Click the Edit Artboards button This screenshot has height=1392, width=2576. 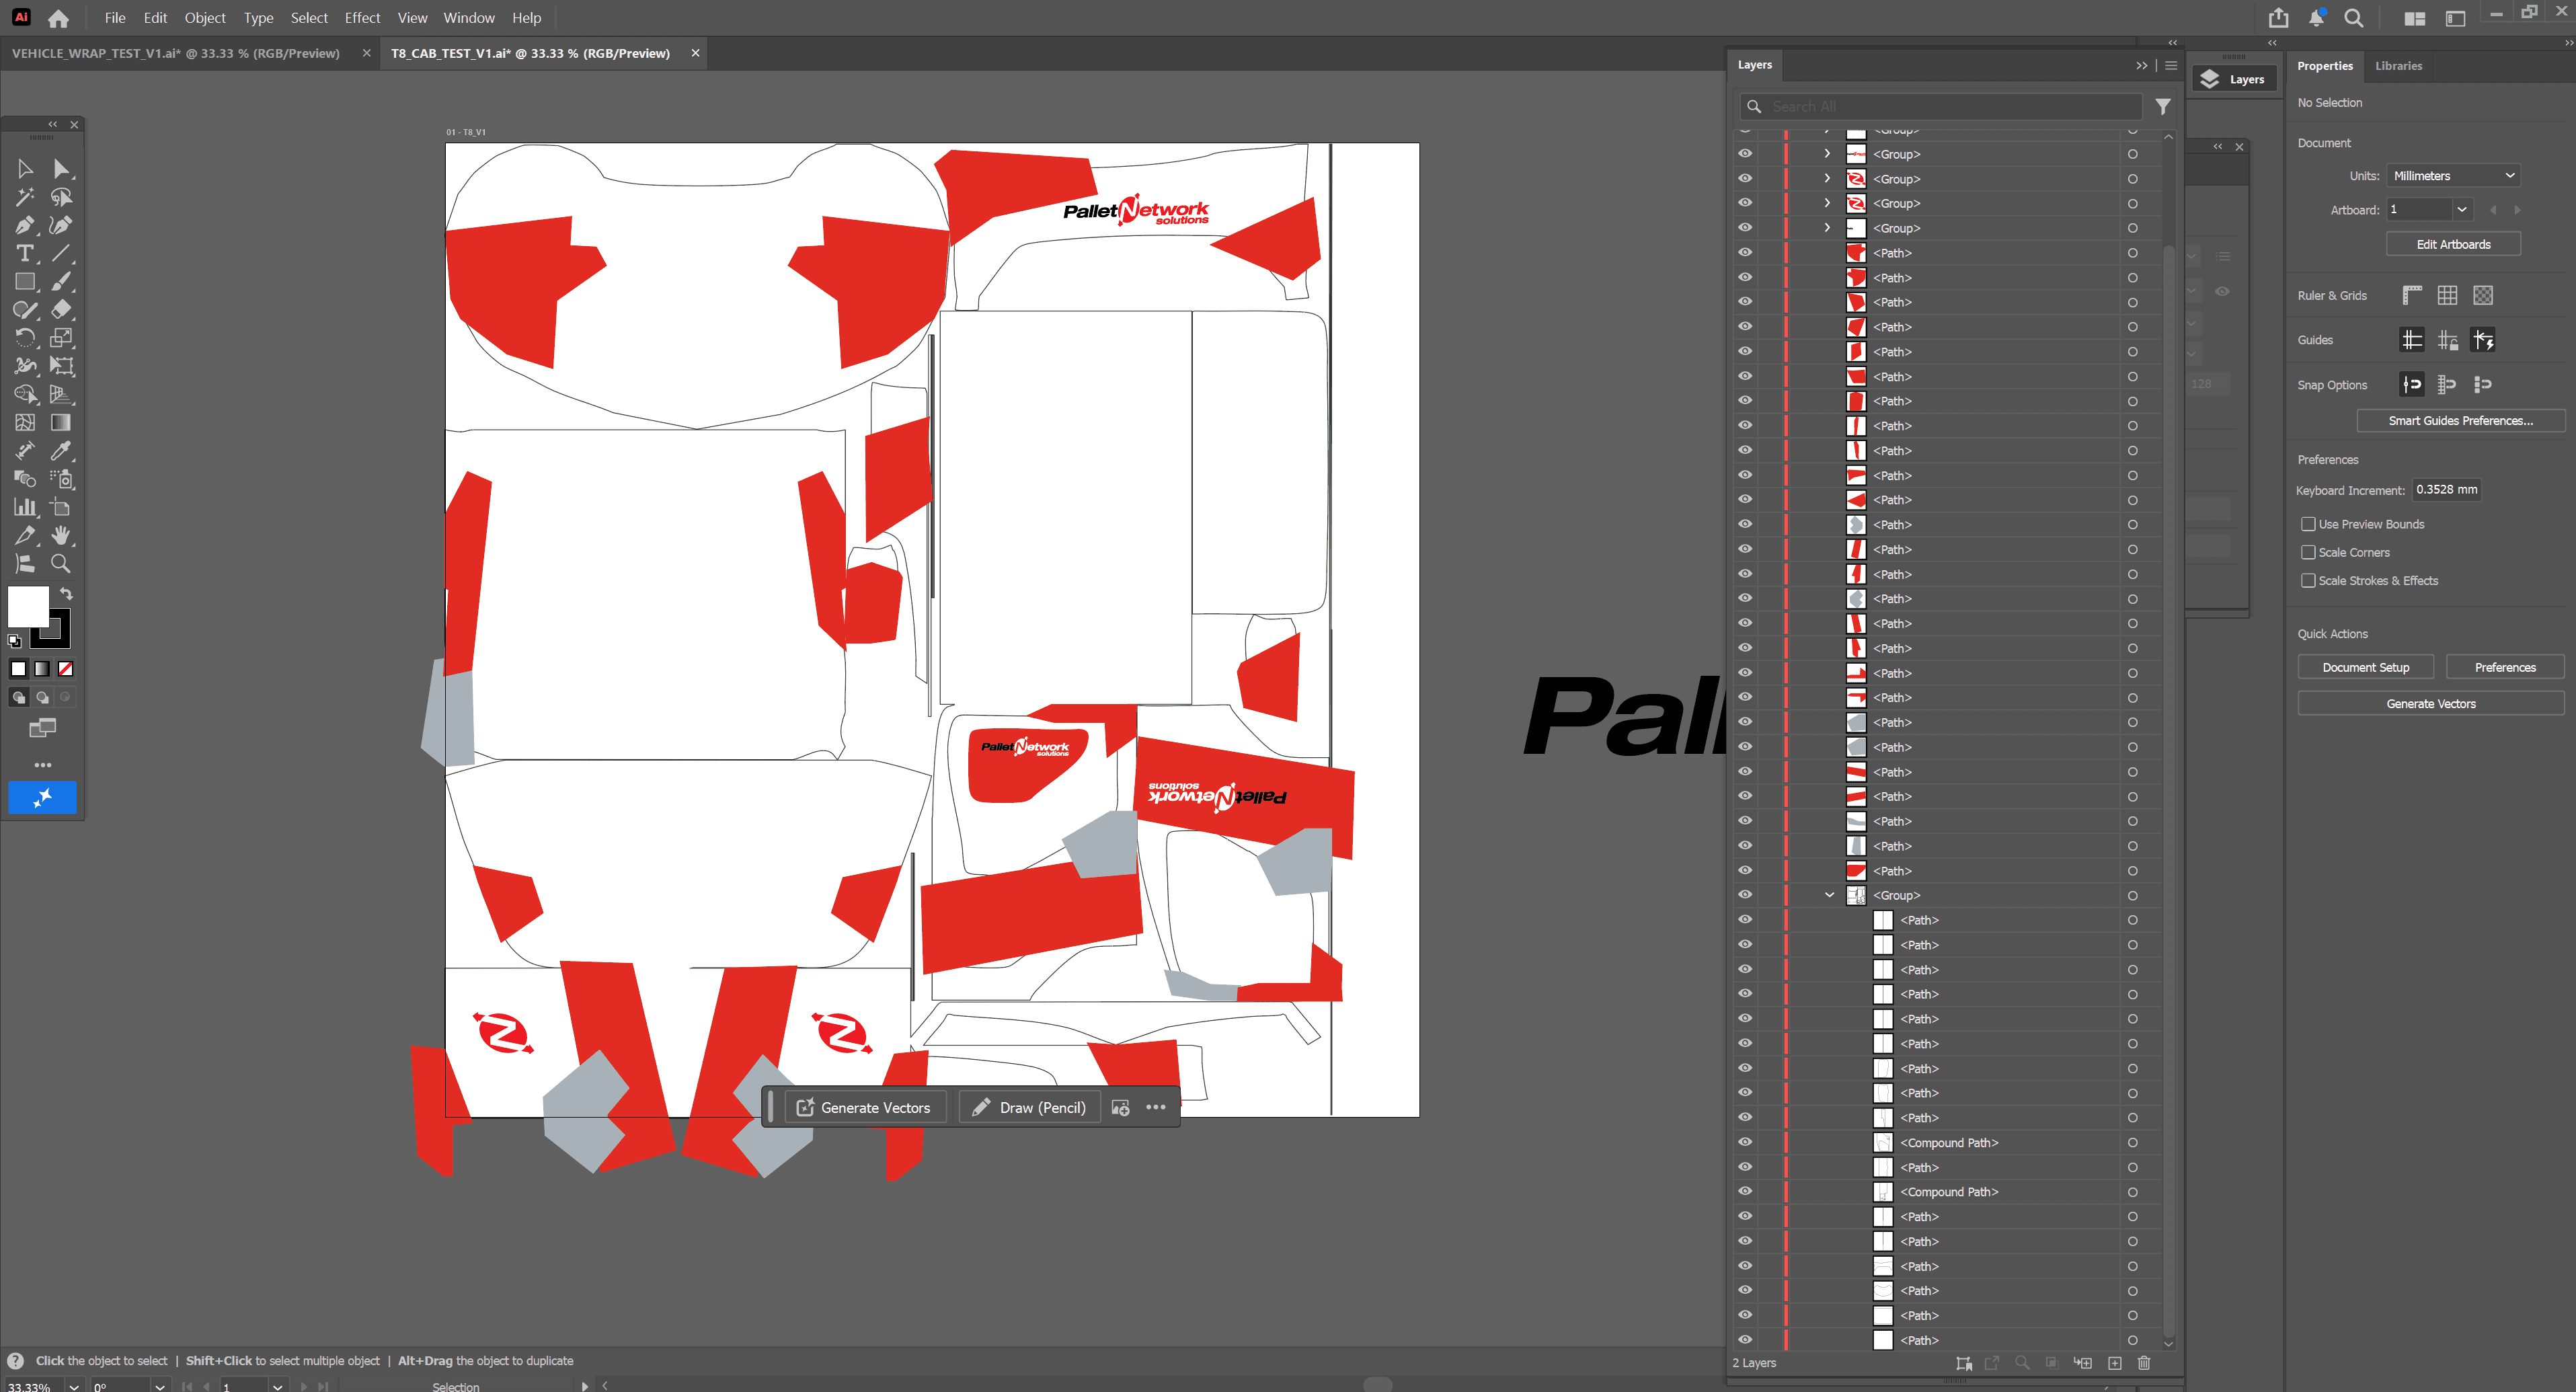[x=2453, y=244]
